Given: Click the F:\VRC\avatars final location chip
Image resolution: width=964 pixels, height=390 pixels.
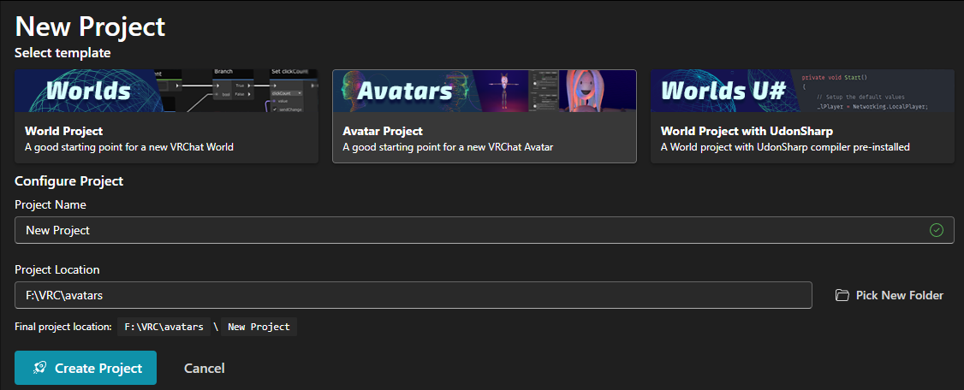Looking at the screenshot, I should (x=164, y=327).
